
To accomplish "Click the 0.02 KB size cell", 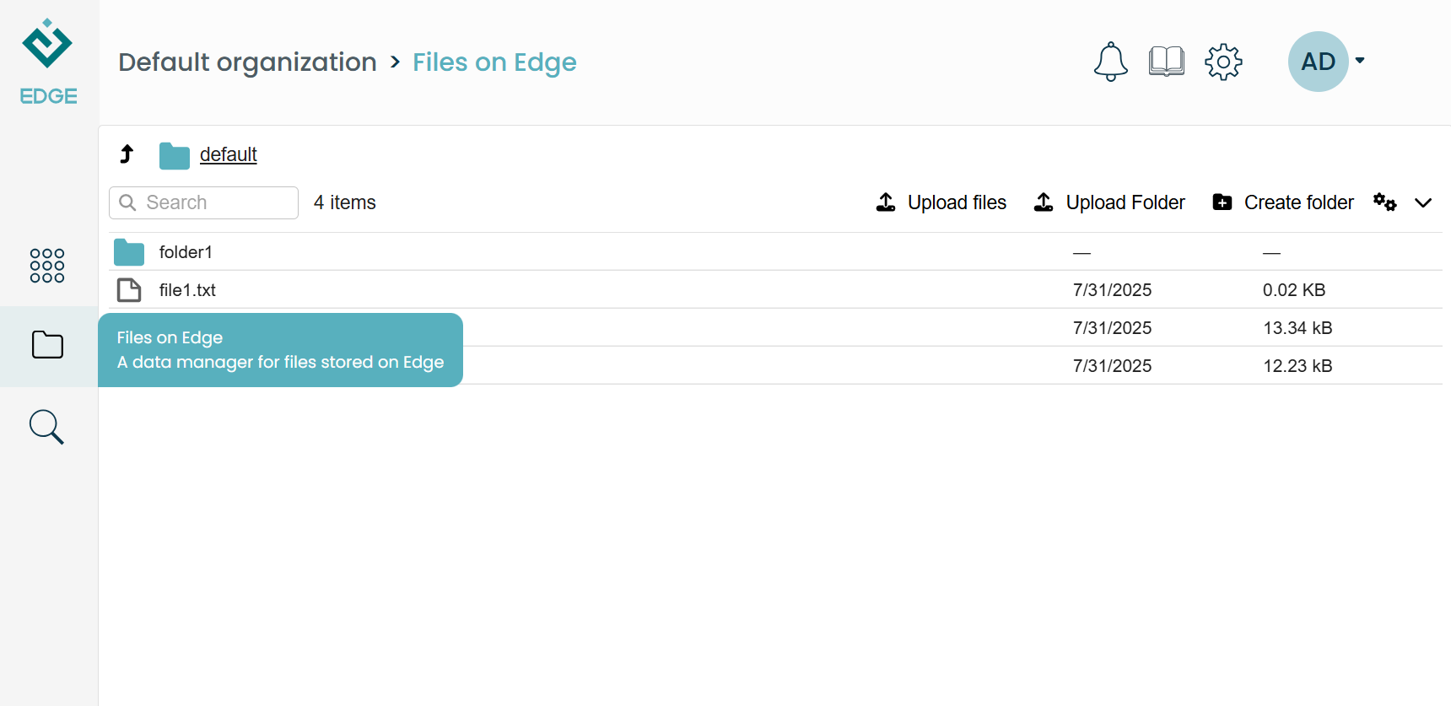I will click(x=1294, y=290).
